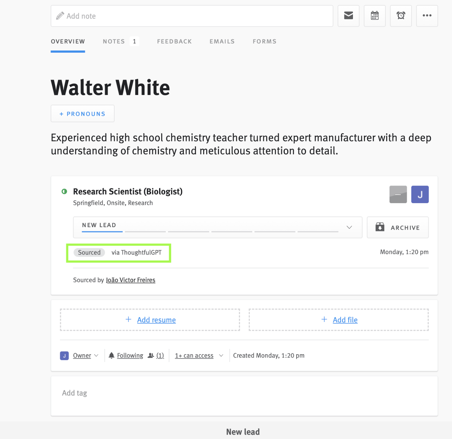452x439 pixels.
Task: Click the gray dash avatar tile
Action: coord(398,194)
